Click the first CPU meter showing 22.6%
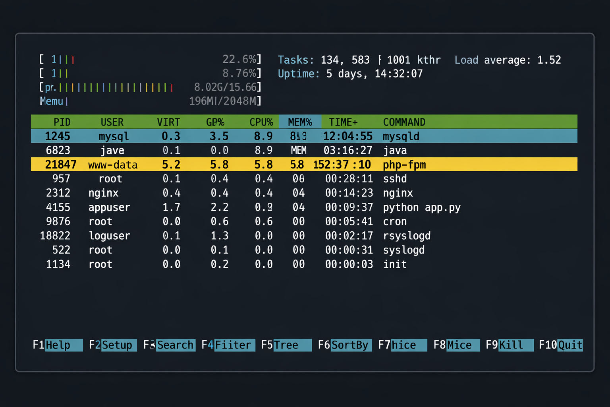The height and width of the screenshot is (407, 610). (150, 60)
